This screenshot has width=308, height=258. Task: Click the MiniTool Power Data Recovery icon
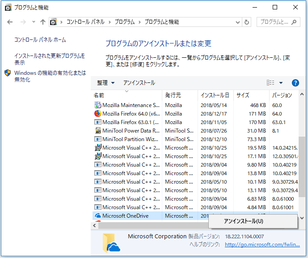(x=97, y=130)
